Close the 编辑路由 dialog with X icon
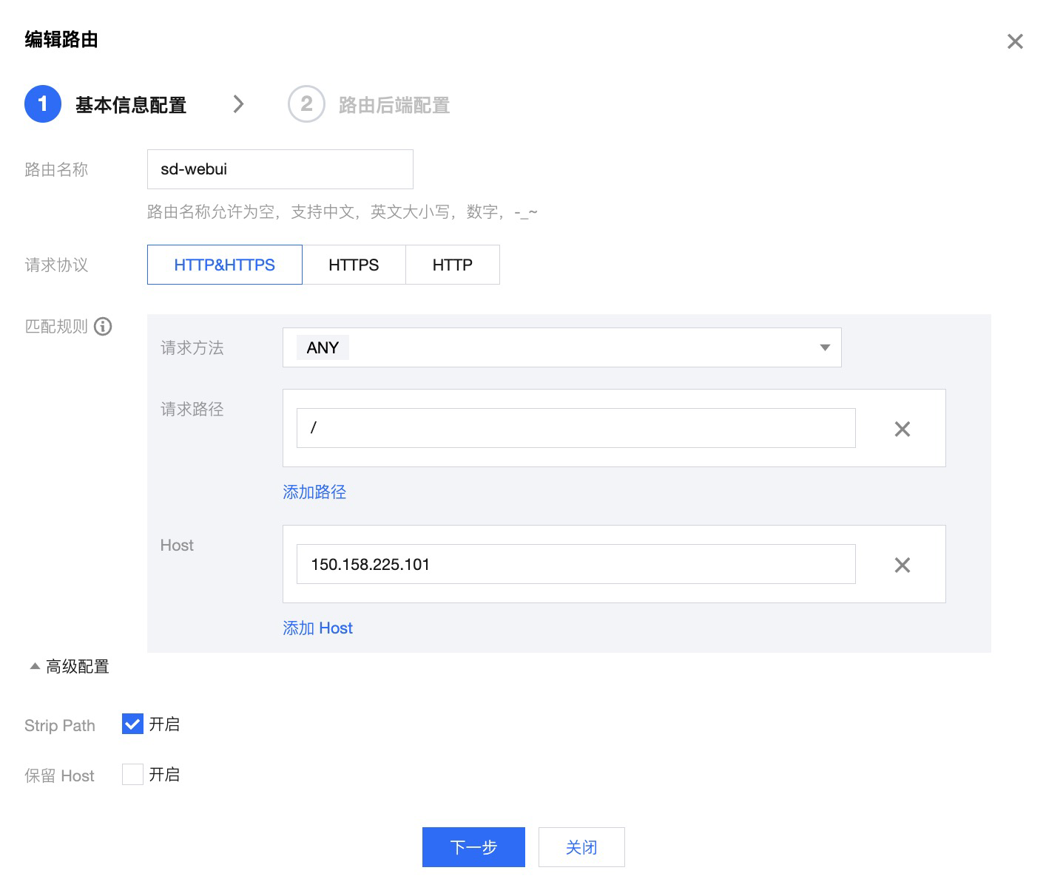This screenshot has height=893, width=1046. point(1015,41)
